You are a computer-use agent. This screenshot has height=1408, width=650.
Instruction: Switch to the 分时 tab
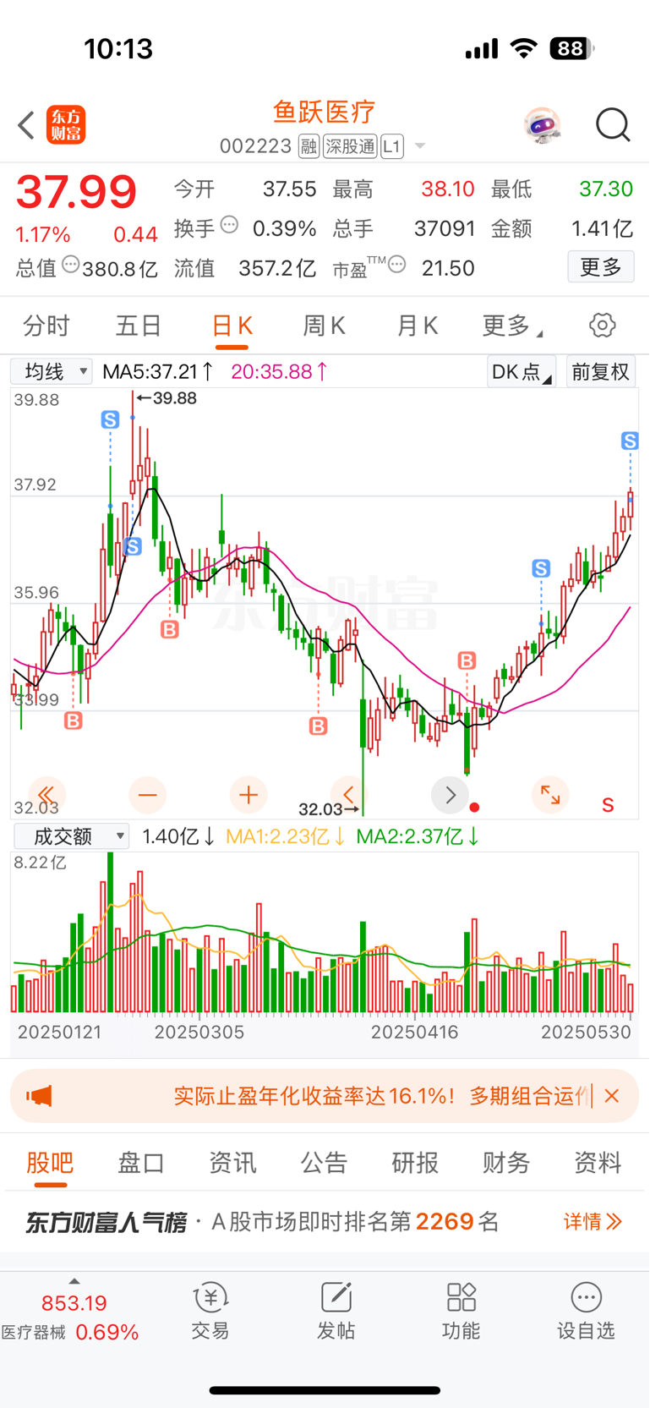[x=46, y=326]
